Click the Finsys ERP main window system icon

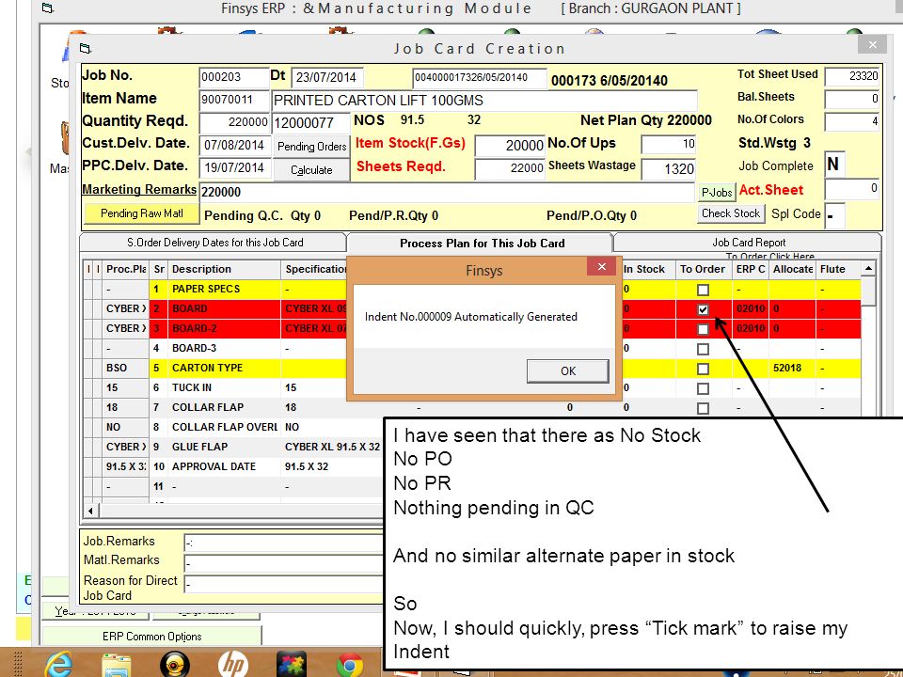pyautogui.click(x=48, y=8)
